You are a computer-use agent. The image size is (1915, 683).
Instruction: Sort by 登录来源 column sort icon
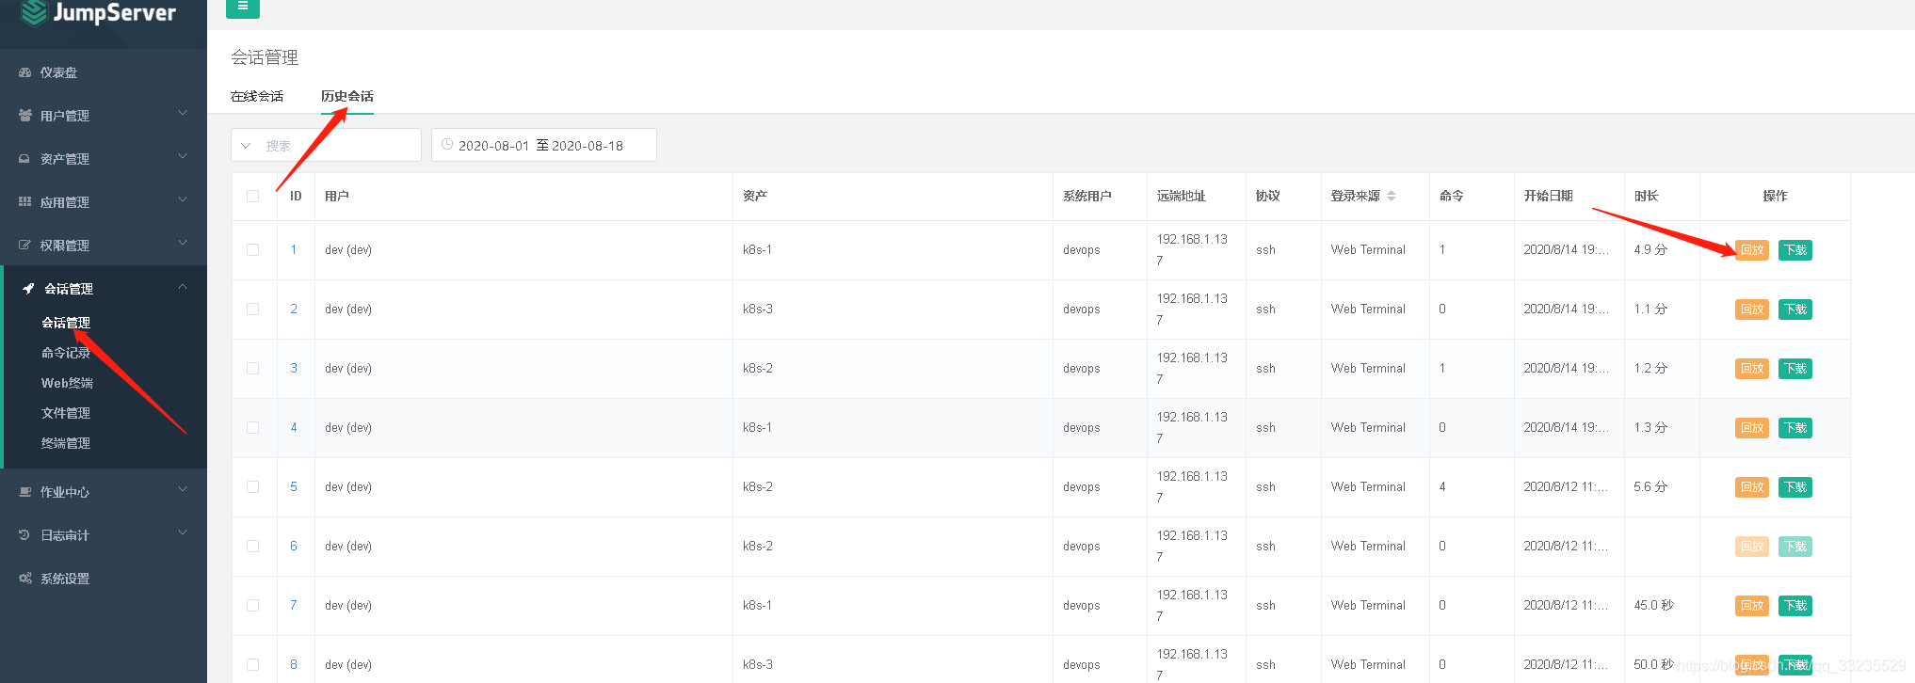[1392, 196]
